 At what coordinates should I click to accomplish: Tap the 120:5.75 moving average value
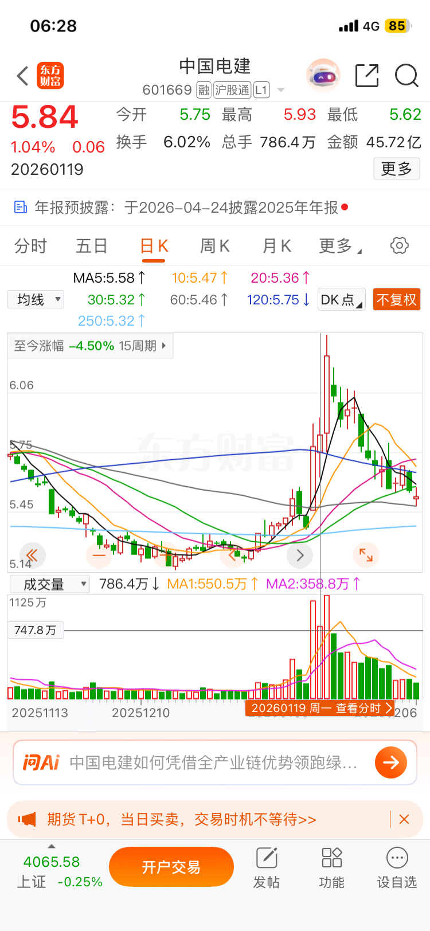tap(279, 299)
